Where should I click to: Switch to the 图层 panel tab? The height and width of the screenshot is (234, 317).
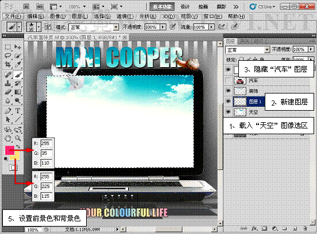(230, 41)
